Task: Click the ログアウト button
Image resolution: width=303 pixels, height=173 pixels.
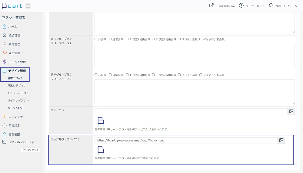Action: (31, 150)
